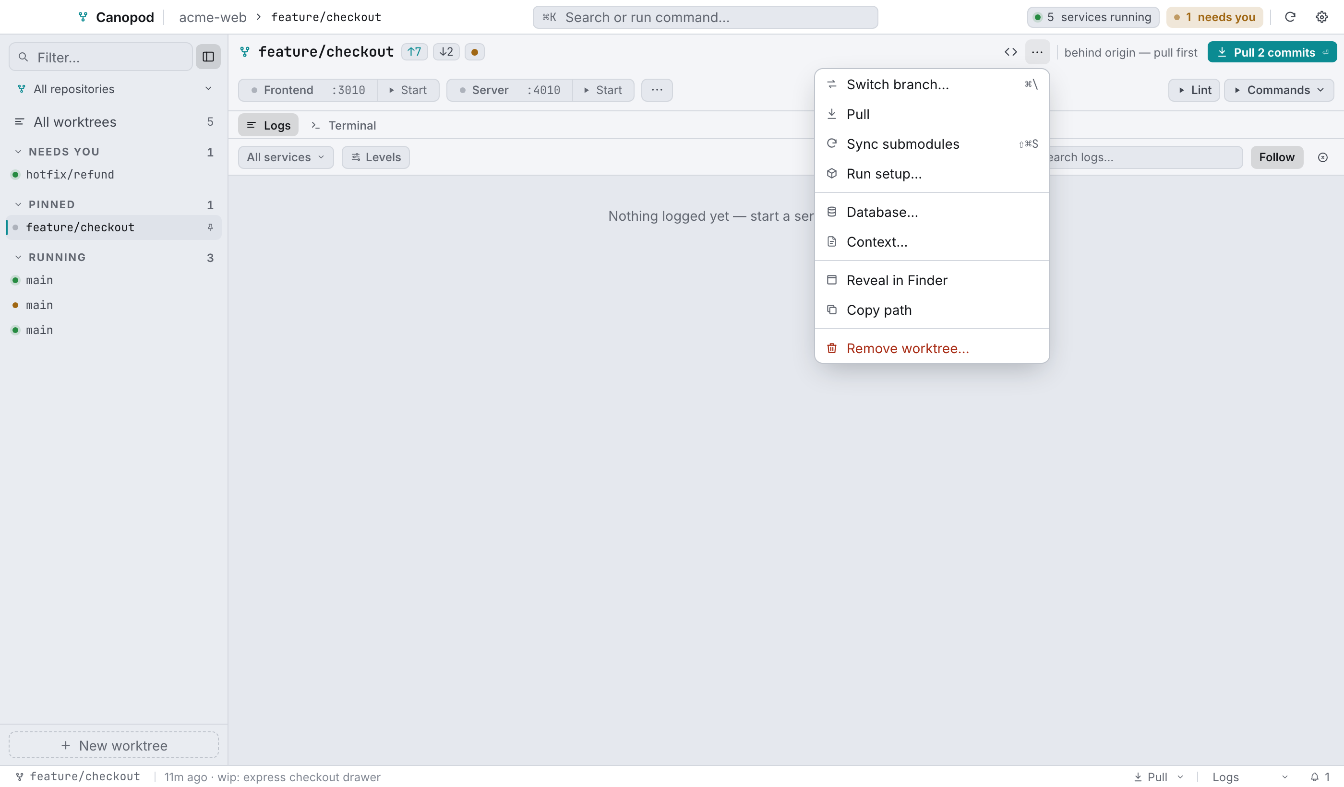Switch to the Terminal tab
The image size is (1344, 787).
[344, 125]
